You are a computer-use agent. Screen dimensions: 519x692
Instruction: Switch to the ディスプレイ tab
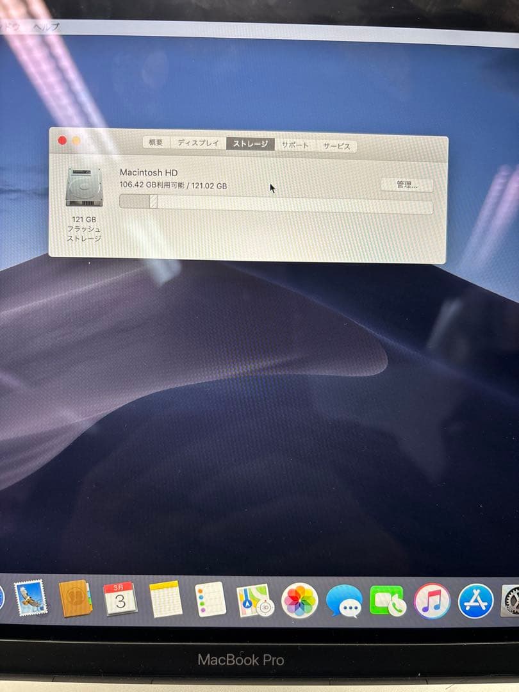(x=198, y=143)
